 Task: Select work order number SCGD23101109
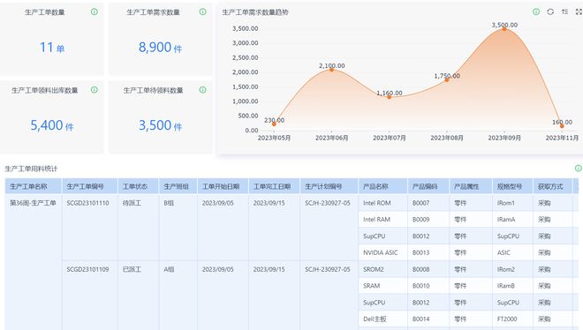pyautogui.click(x=87, y=269)
